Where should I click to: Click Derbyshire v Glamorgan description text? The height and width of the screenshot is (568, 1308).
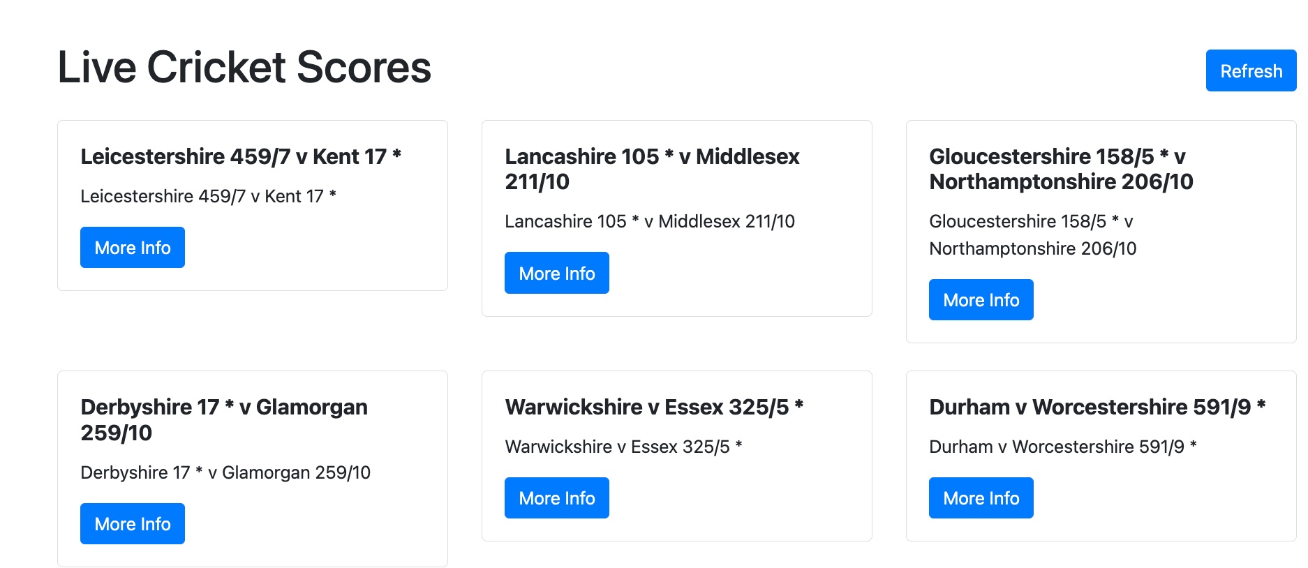225,472
